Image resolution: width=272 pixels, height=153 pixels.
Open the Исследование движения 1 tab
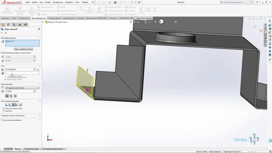tap(53, 149)
